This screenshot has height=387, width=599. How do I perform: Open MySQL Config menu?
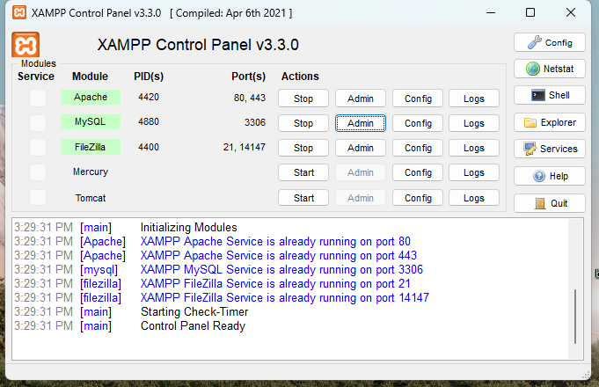(418, 123)
